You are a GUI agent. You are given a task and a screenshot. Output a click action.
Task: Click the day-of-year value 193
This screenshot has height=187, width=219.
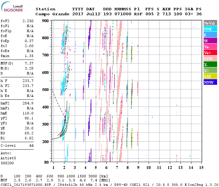pos(107,14)
